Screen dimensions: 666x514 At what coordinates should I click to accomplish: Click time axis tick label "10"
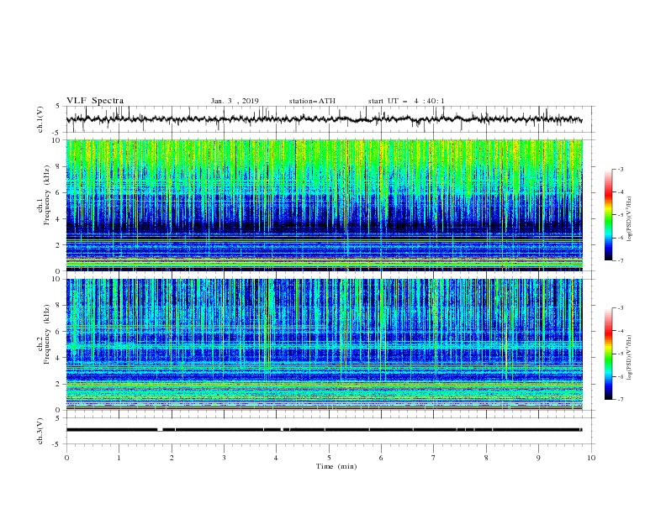point(591,458)
